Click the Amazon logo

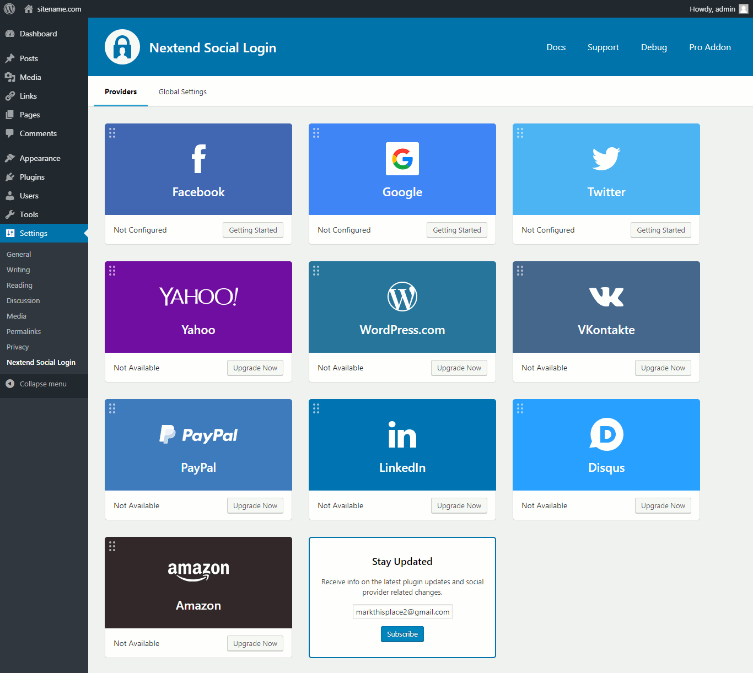tap(198, 571)
